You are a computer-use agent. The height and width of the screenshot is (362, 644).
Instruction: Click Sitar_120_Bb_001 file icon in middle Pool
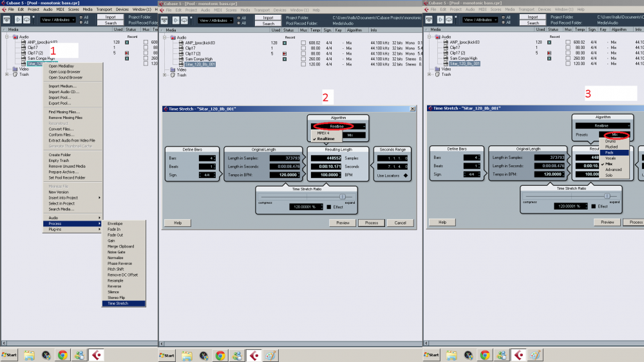(x=181, y=64)
